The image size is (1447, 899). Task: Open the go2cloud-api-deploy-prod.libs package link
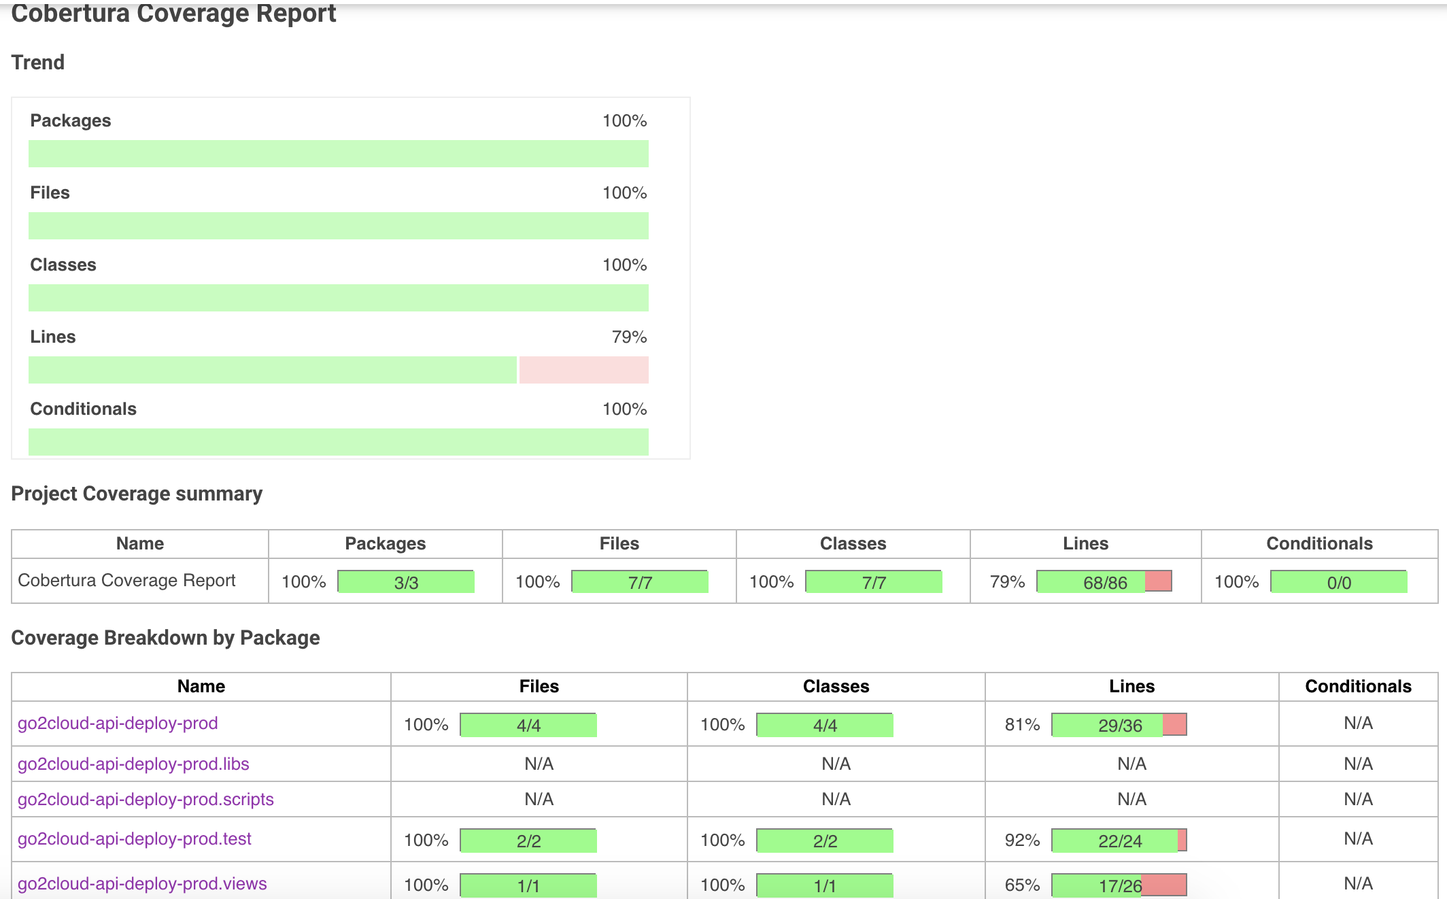[133, 764]
